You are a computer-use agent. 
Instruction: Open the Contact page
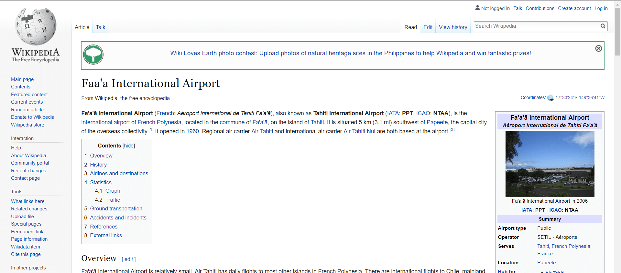[x=26, y=178]
